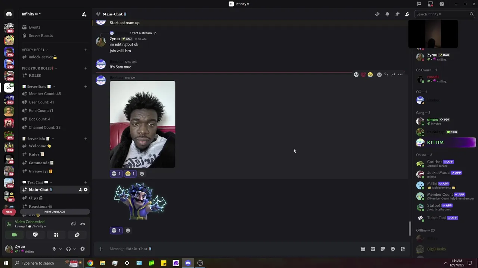
Task: Turn off camera in voice panel
Action: pyautogui.click(x=14, y=235)
